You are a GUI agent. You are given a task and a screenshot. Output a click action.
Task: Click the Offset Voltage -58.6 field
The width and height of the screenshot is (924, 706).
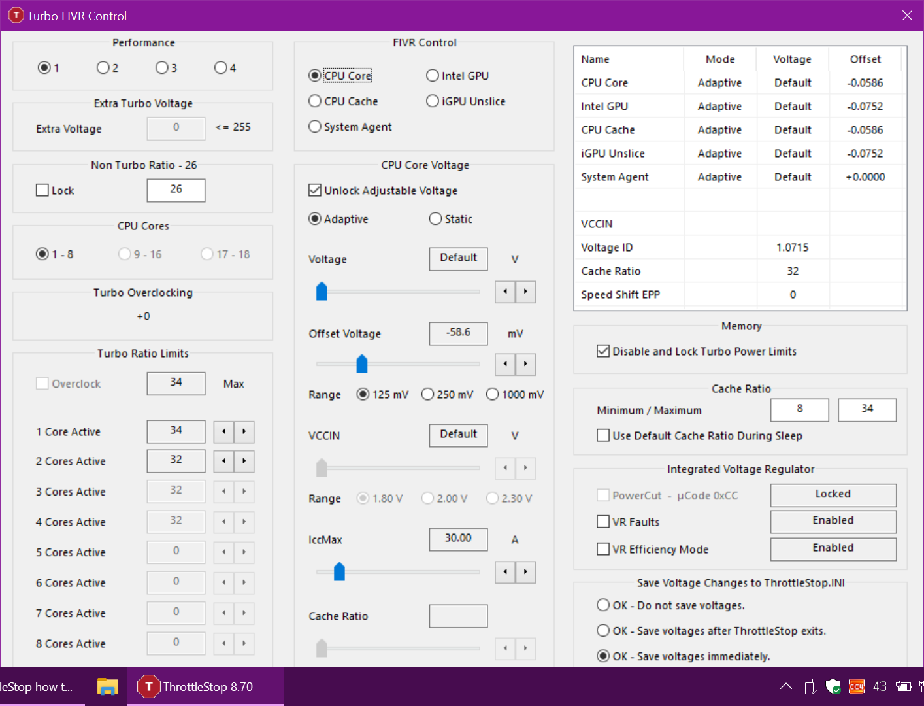458,333
